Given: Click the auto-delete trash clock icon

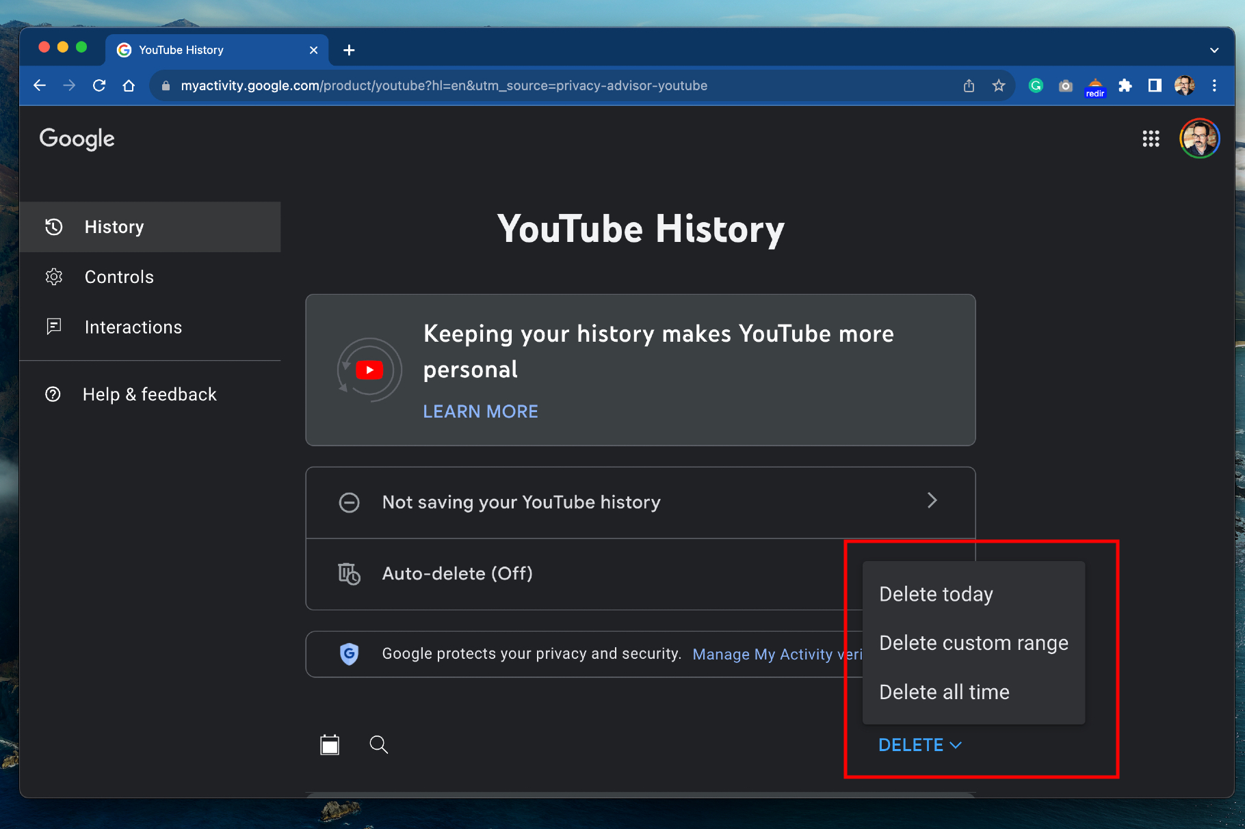Looking at the screenshot, I should (x=349, y=573).
